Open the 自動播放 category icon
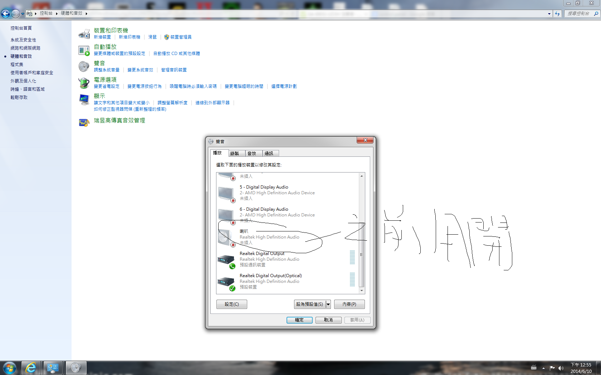 point(84,50)
